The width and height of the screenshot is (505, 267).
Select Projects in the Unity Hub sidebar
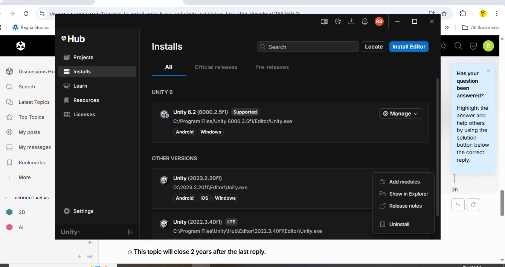coord(84,57)
